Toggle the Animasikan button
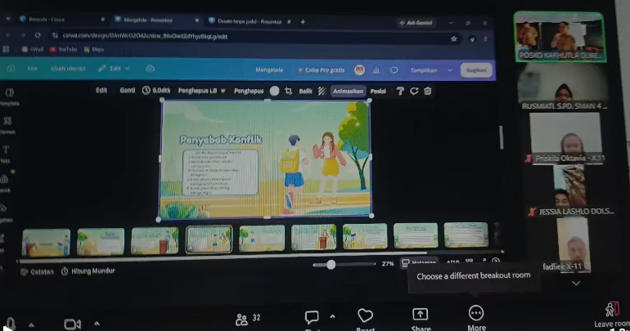 (x=348, y=91)
